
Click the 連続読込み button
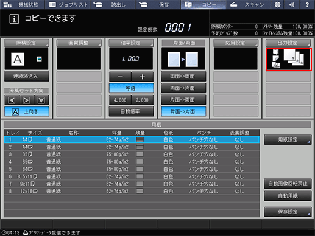pyautogui.click(x=27, y=77)
